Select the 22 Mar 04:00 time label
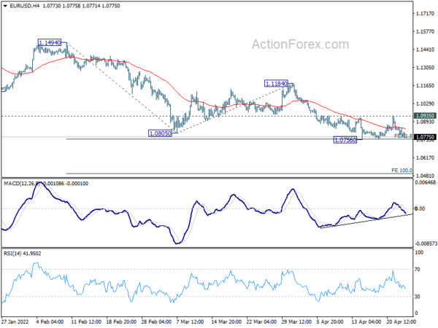This screenshot has width=438, height=328. 261,321
